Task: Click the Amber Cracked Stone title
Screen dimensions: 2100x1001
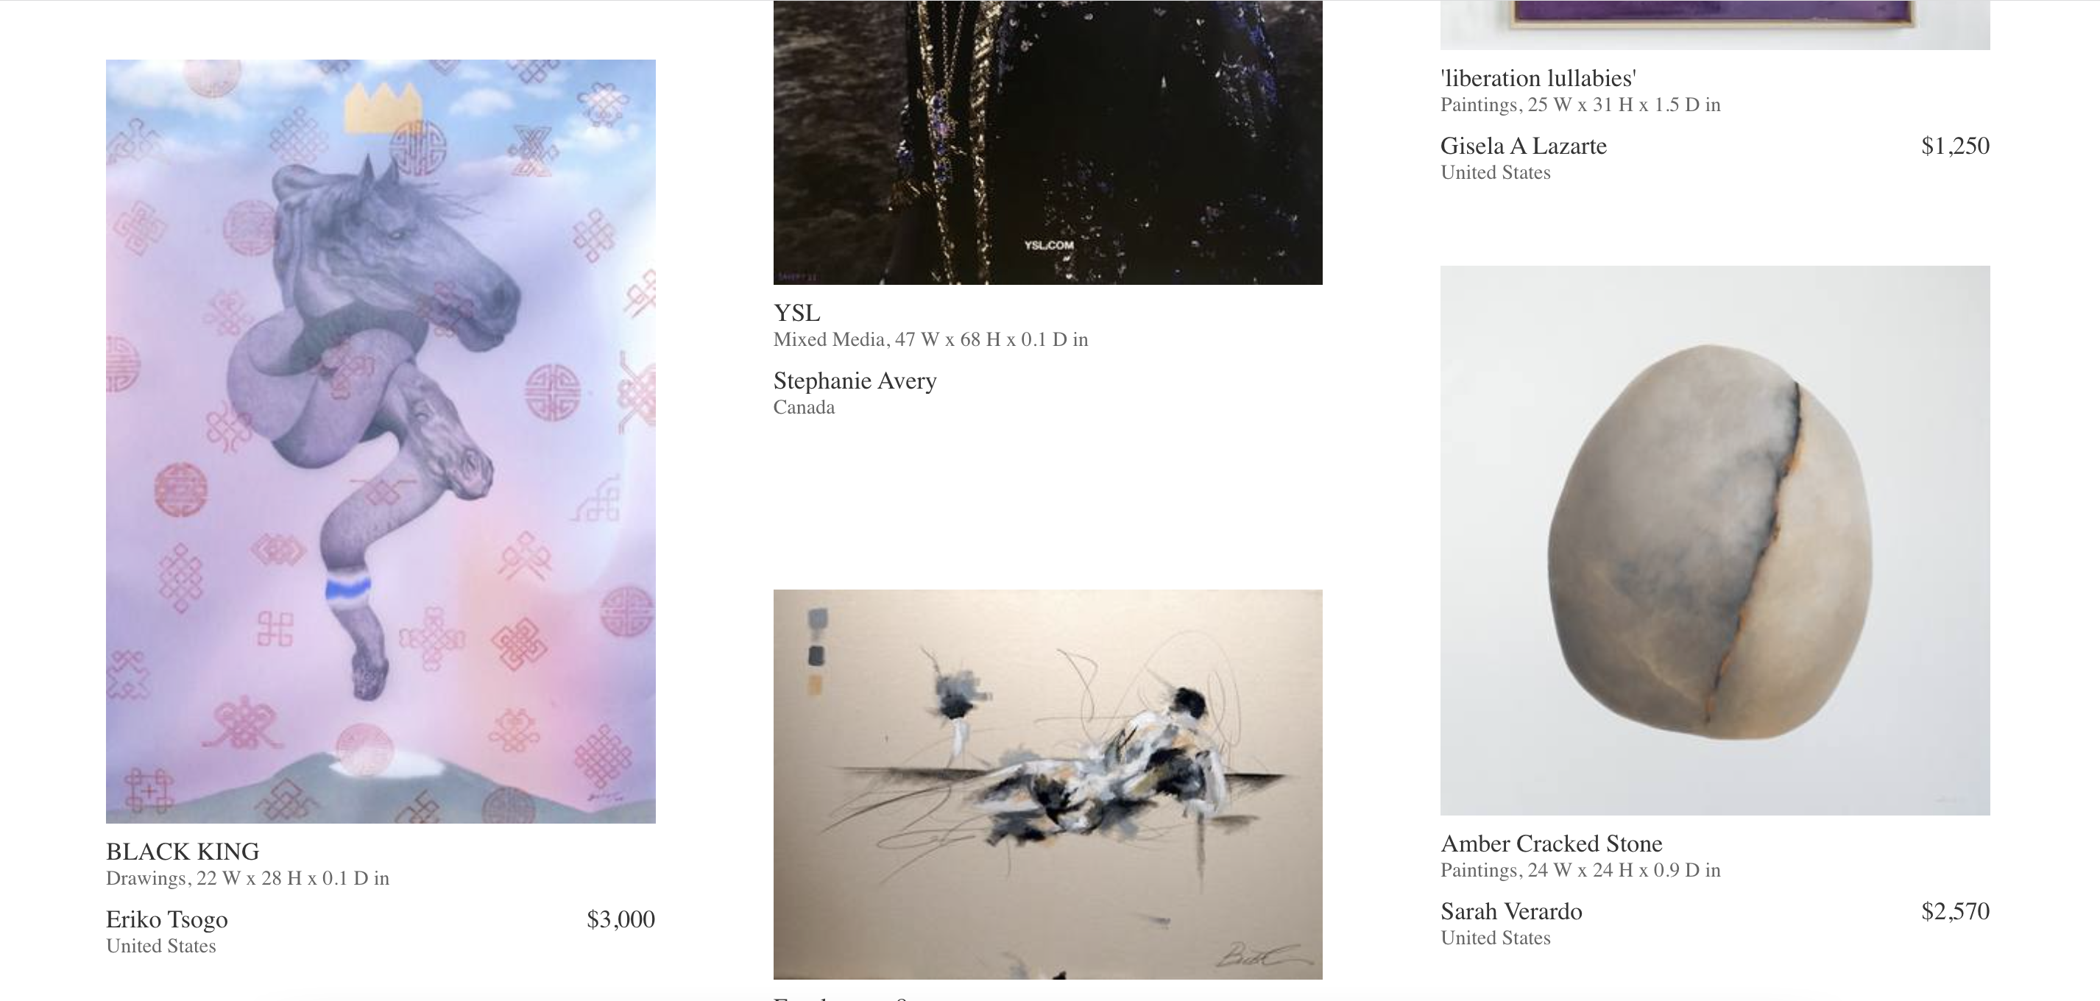Action: [1552, 843]
